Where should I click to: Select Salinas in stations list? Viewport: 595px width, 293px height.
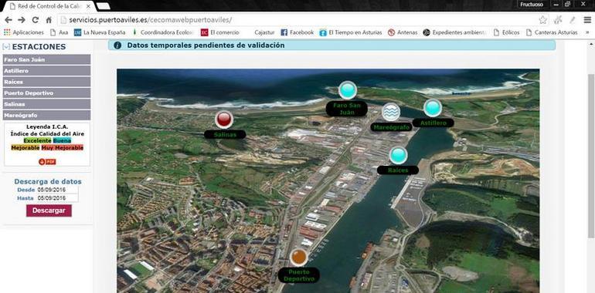click(46, 104)
